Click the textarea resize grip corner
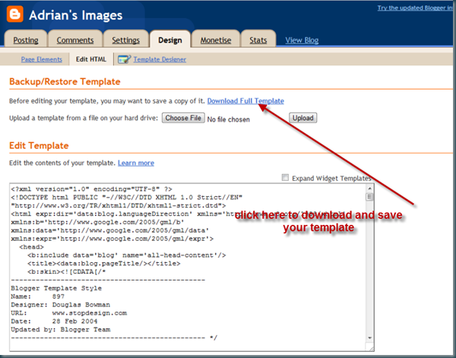 point(371,348)
